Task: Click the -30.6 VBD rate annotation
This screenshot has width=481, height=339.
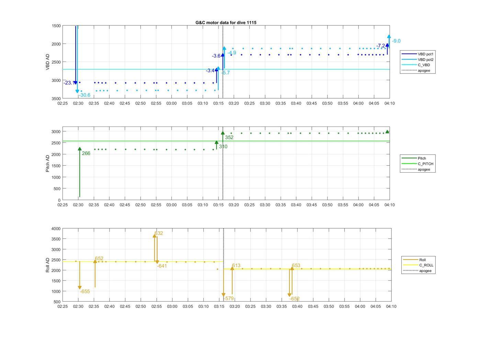Action: (85, 95)
